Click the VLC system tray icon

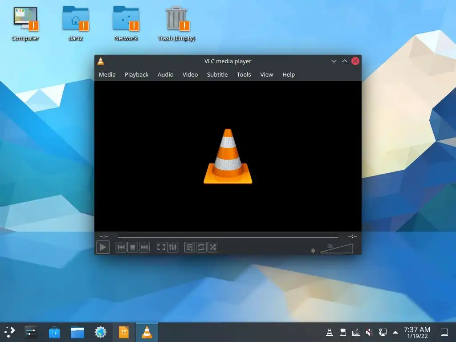pos(329,332)
